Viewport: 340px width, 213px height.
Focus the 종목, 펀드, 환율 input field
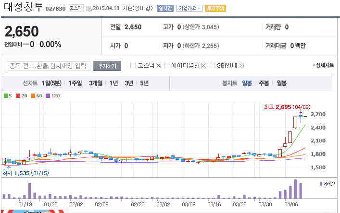49,66
